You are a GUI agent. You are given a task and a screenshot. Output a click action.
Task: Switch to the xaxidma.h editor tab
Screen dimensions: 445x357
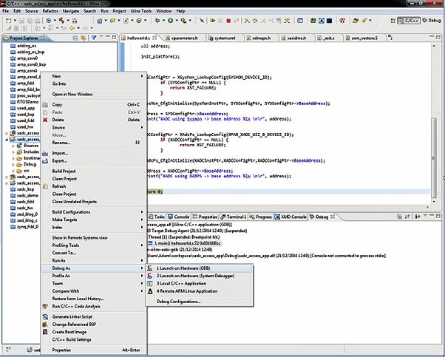click(294, 38)
